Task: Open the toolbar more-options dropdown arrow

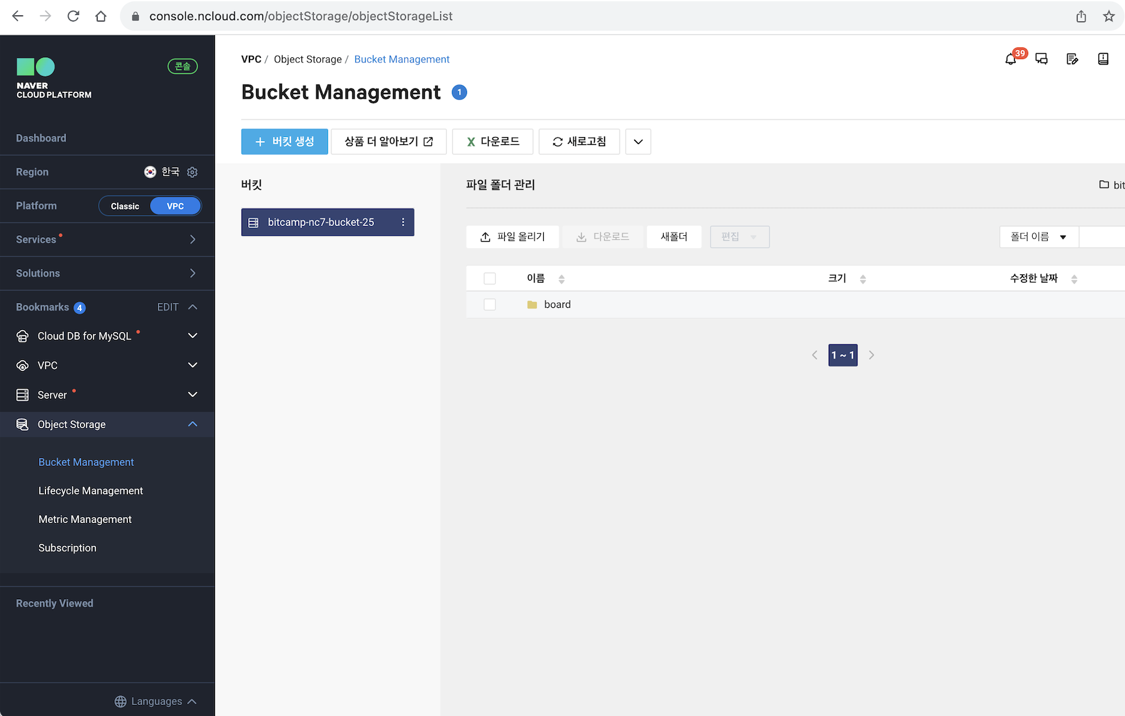Action: (x=638, y=142)
